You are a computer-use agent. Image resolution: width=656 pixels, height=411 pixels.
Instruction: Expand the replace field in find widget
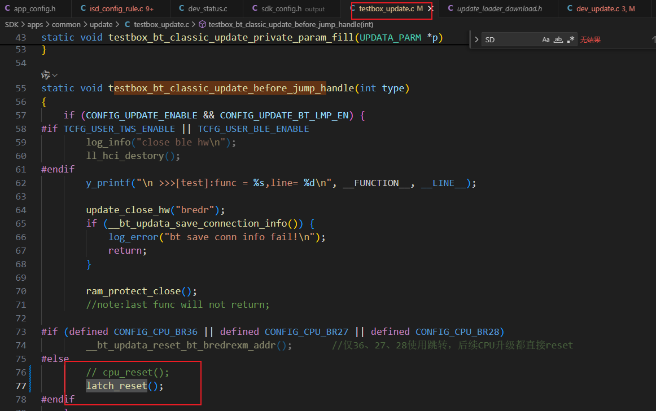coord(476,39)
